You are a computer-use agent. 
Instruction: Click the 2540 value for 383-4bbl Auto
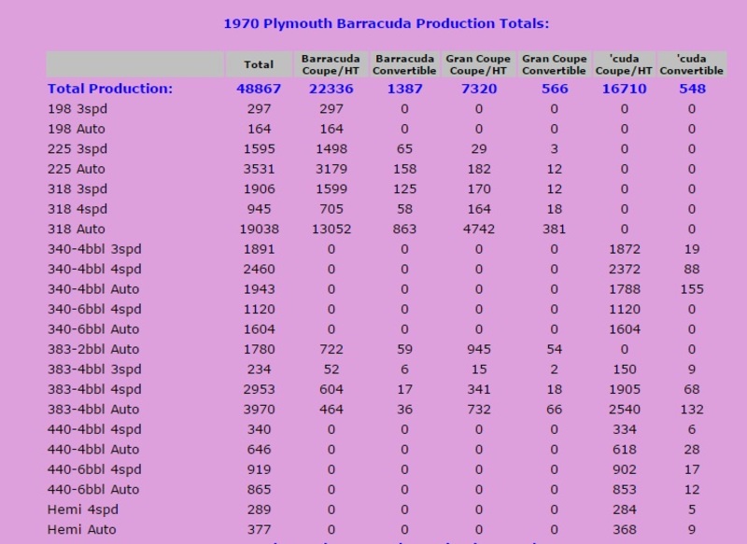tap(625, 409)
